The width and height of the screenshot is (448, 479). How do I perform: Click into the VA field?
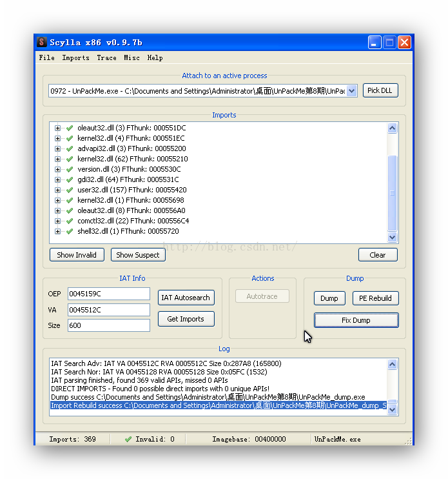pos(108,310)
